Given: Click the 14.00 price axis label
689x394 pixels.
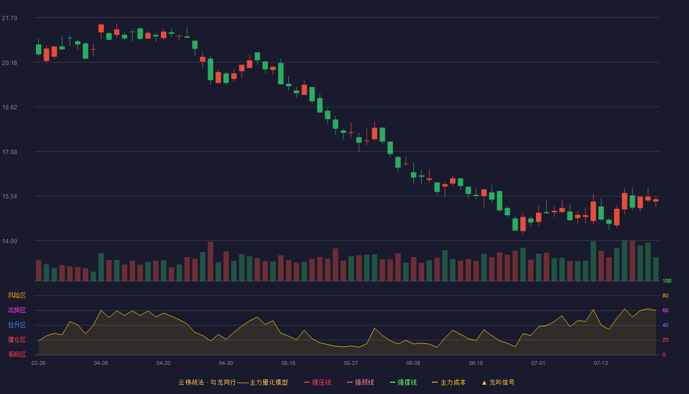Looking at the screenshot, I should pyautogui.click(x=9, y=241).
